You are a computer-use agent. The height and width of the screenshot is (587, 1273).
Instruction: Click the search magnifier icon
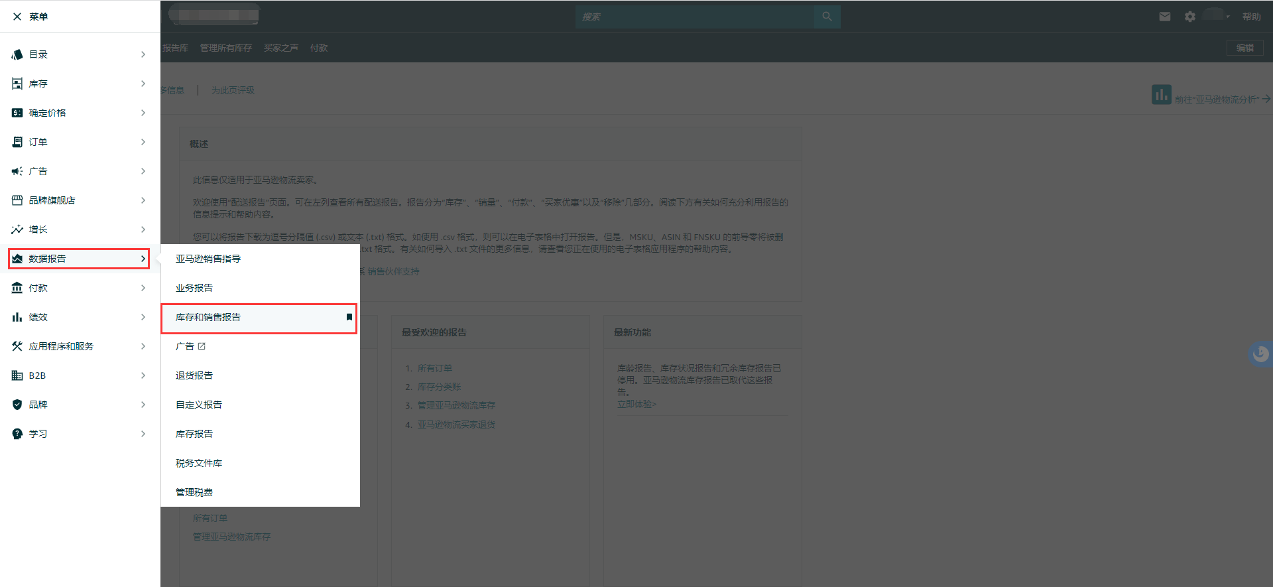pyautogui.click(x=827, y=17)
